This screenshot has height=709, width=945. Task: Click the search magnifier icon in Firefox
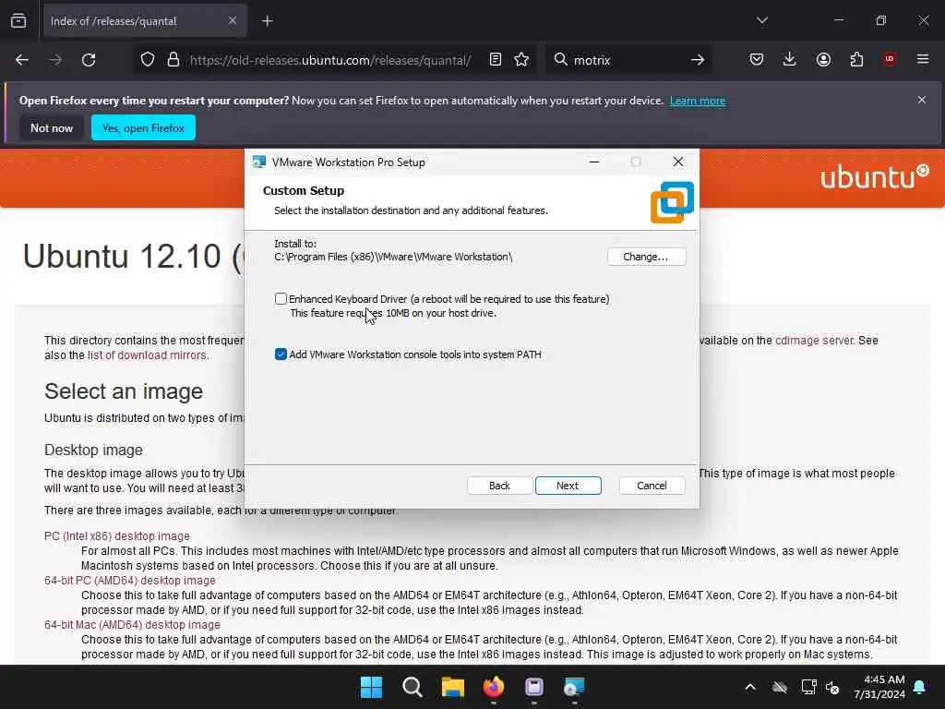pyautogui.click(x=560, y=59)
